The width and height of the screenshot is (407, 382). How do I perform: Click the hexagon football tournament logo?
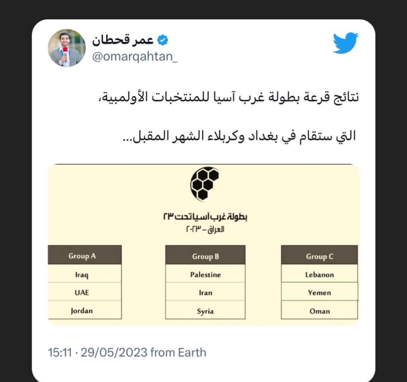coord(205,184)
